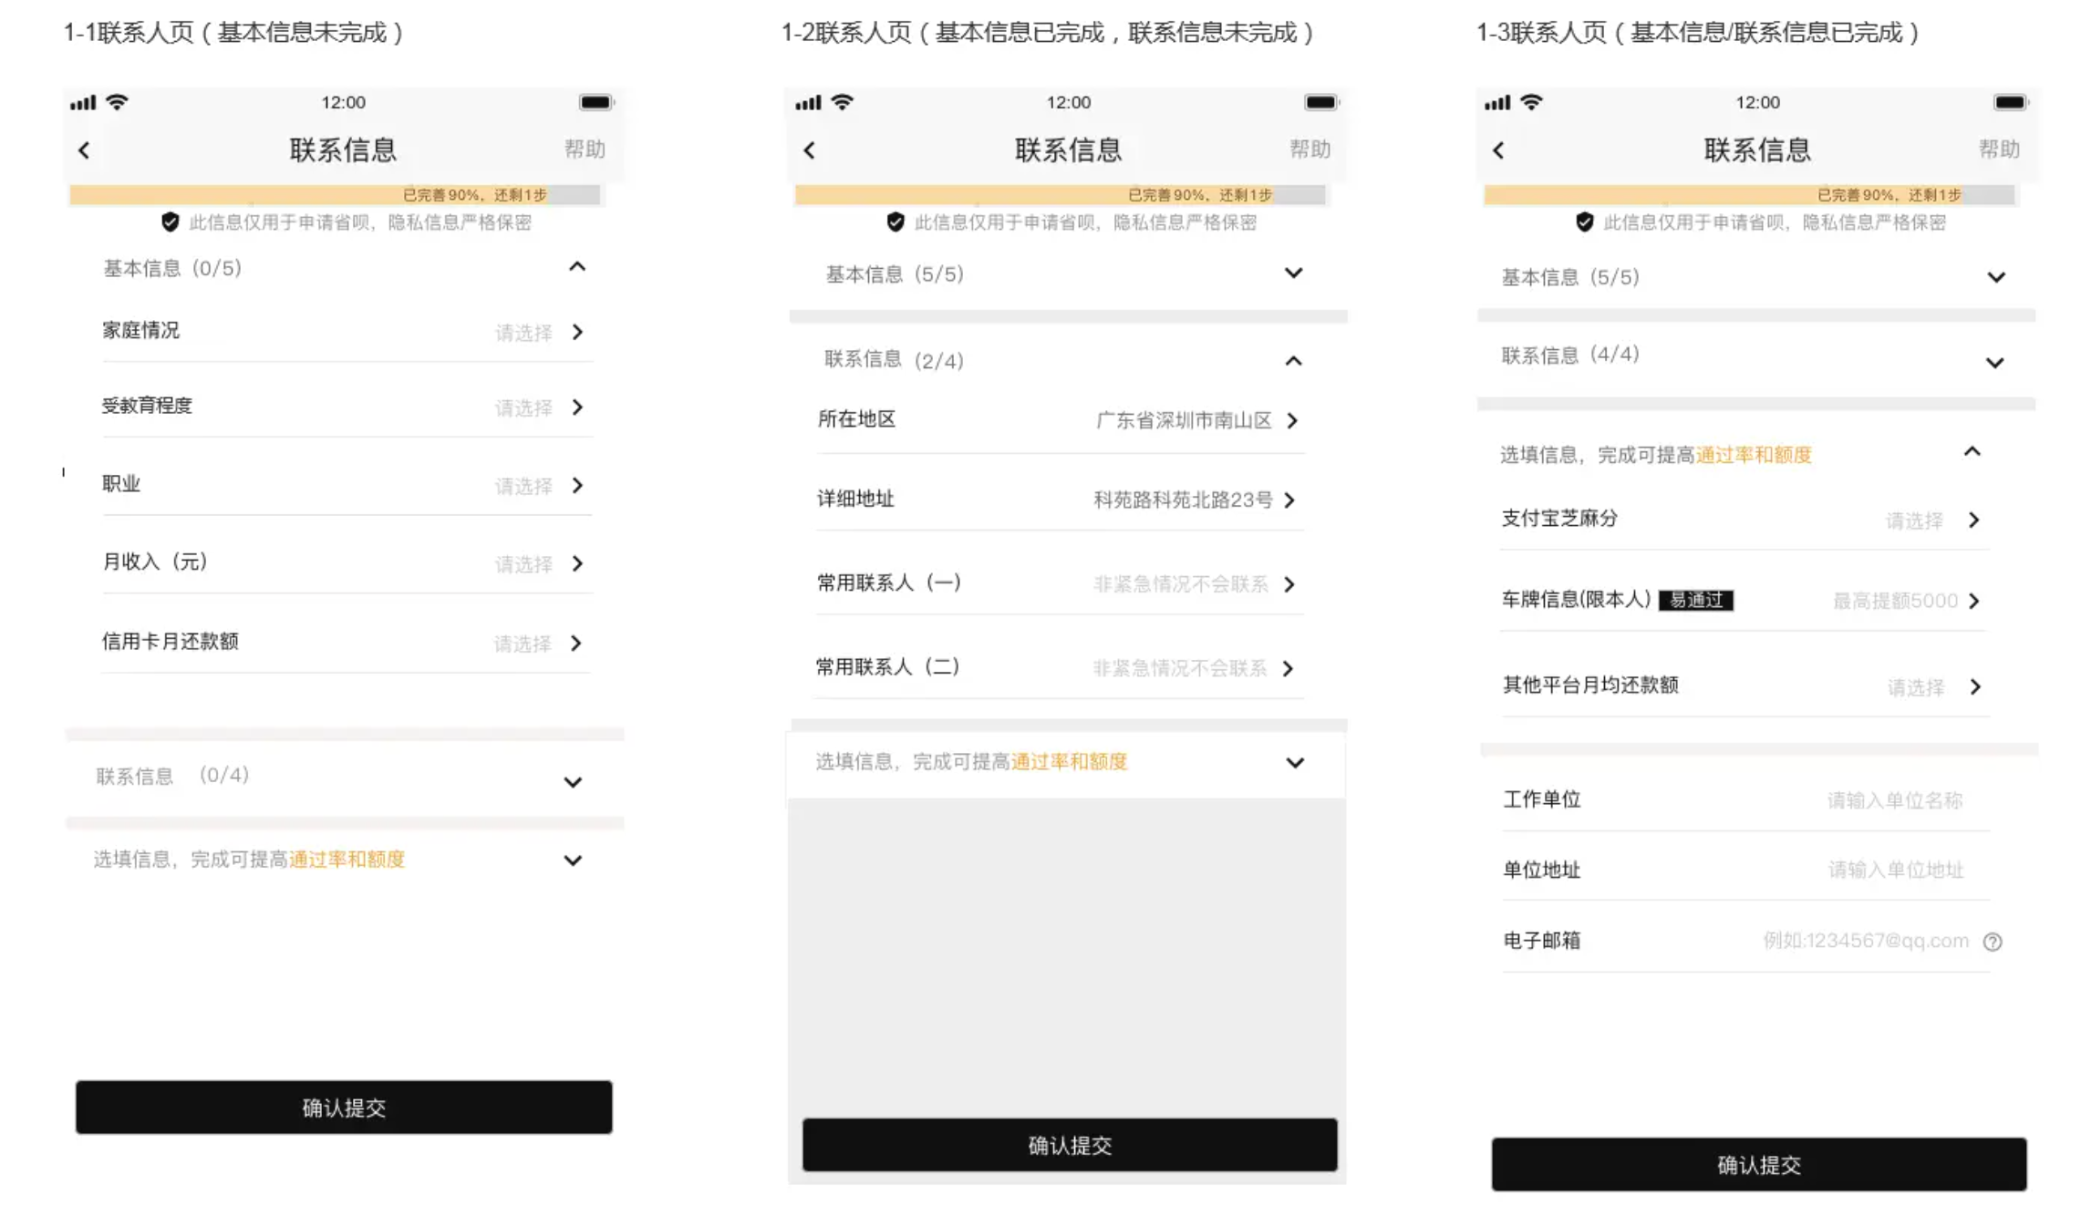
Task: Open 常用联系人（二） row chevron
Action: coord(1288,669)
